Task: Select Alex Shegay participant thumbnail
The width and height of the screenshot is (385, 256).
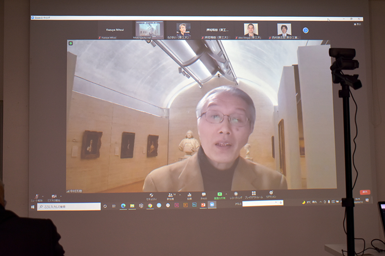Action: 251,31
